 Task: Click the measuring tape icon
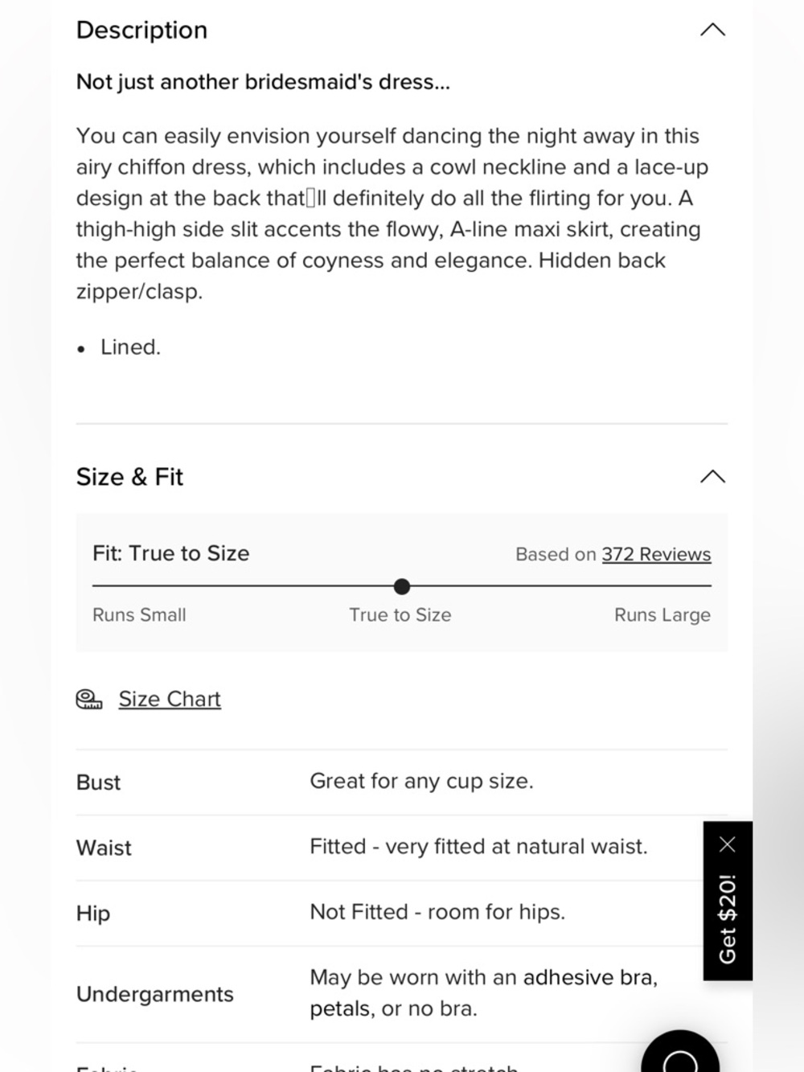click(x=89, y=700)
